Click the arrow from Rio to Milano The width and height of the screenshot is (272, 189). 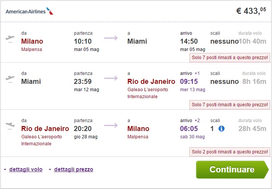pyautogui.click(x=111, y=125)
